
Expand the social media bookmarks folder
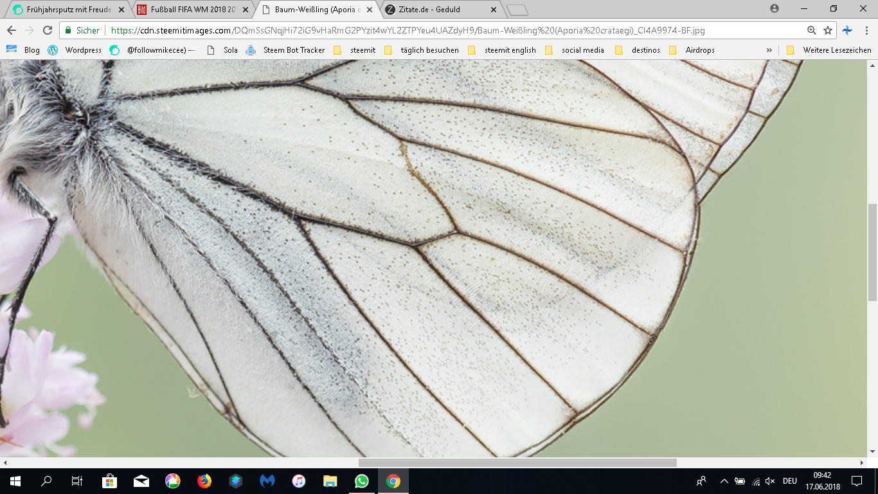tap(574, 50)
